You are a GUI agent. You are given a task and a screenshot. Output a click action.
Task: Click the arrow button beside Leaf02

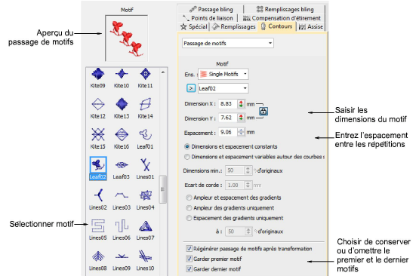coord(191,88)
